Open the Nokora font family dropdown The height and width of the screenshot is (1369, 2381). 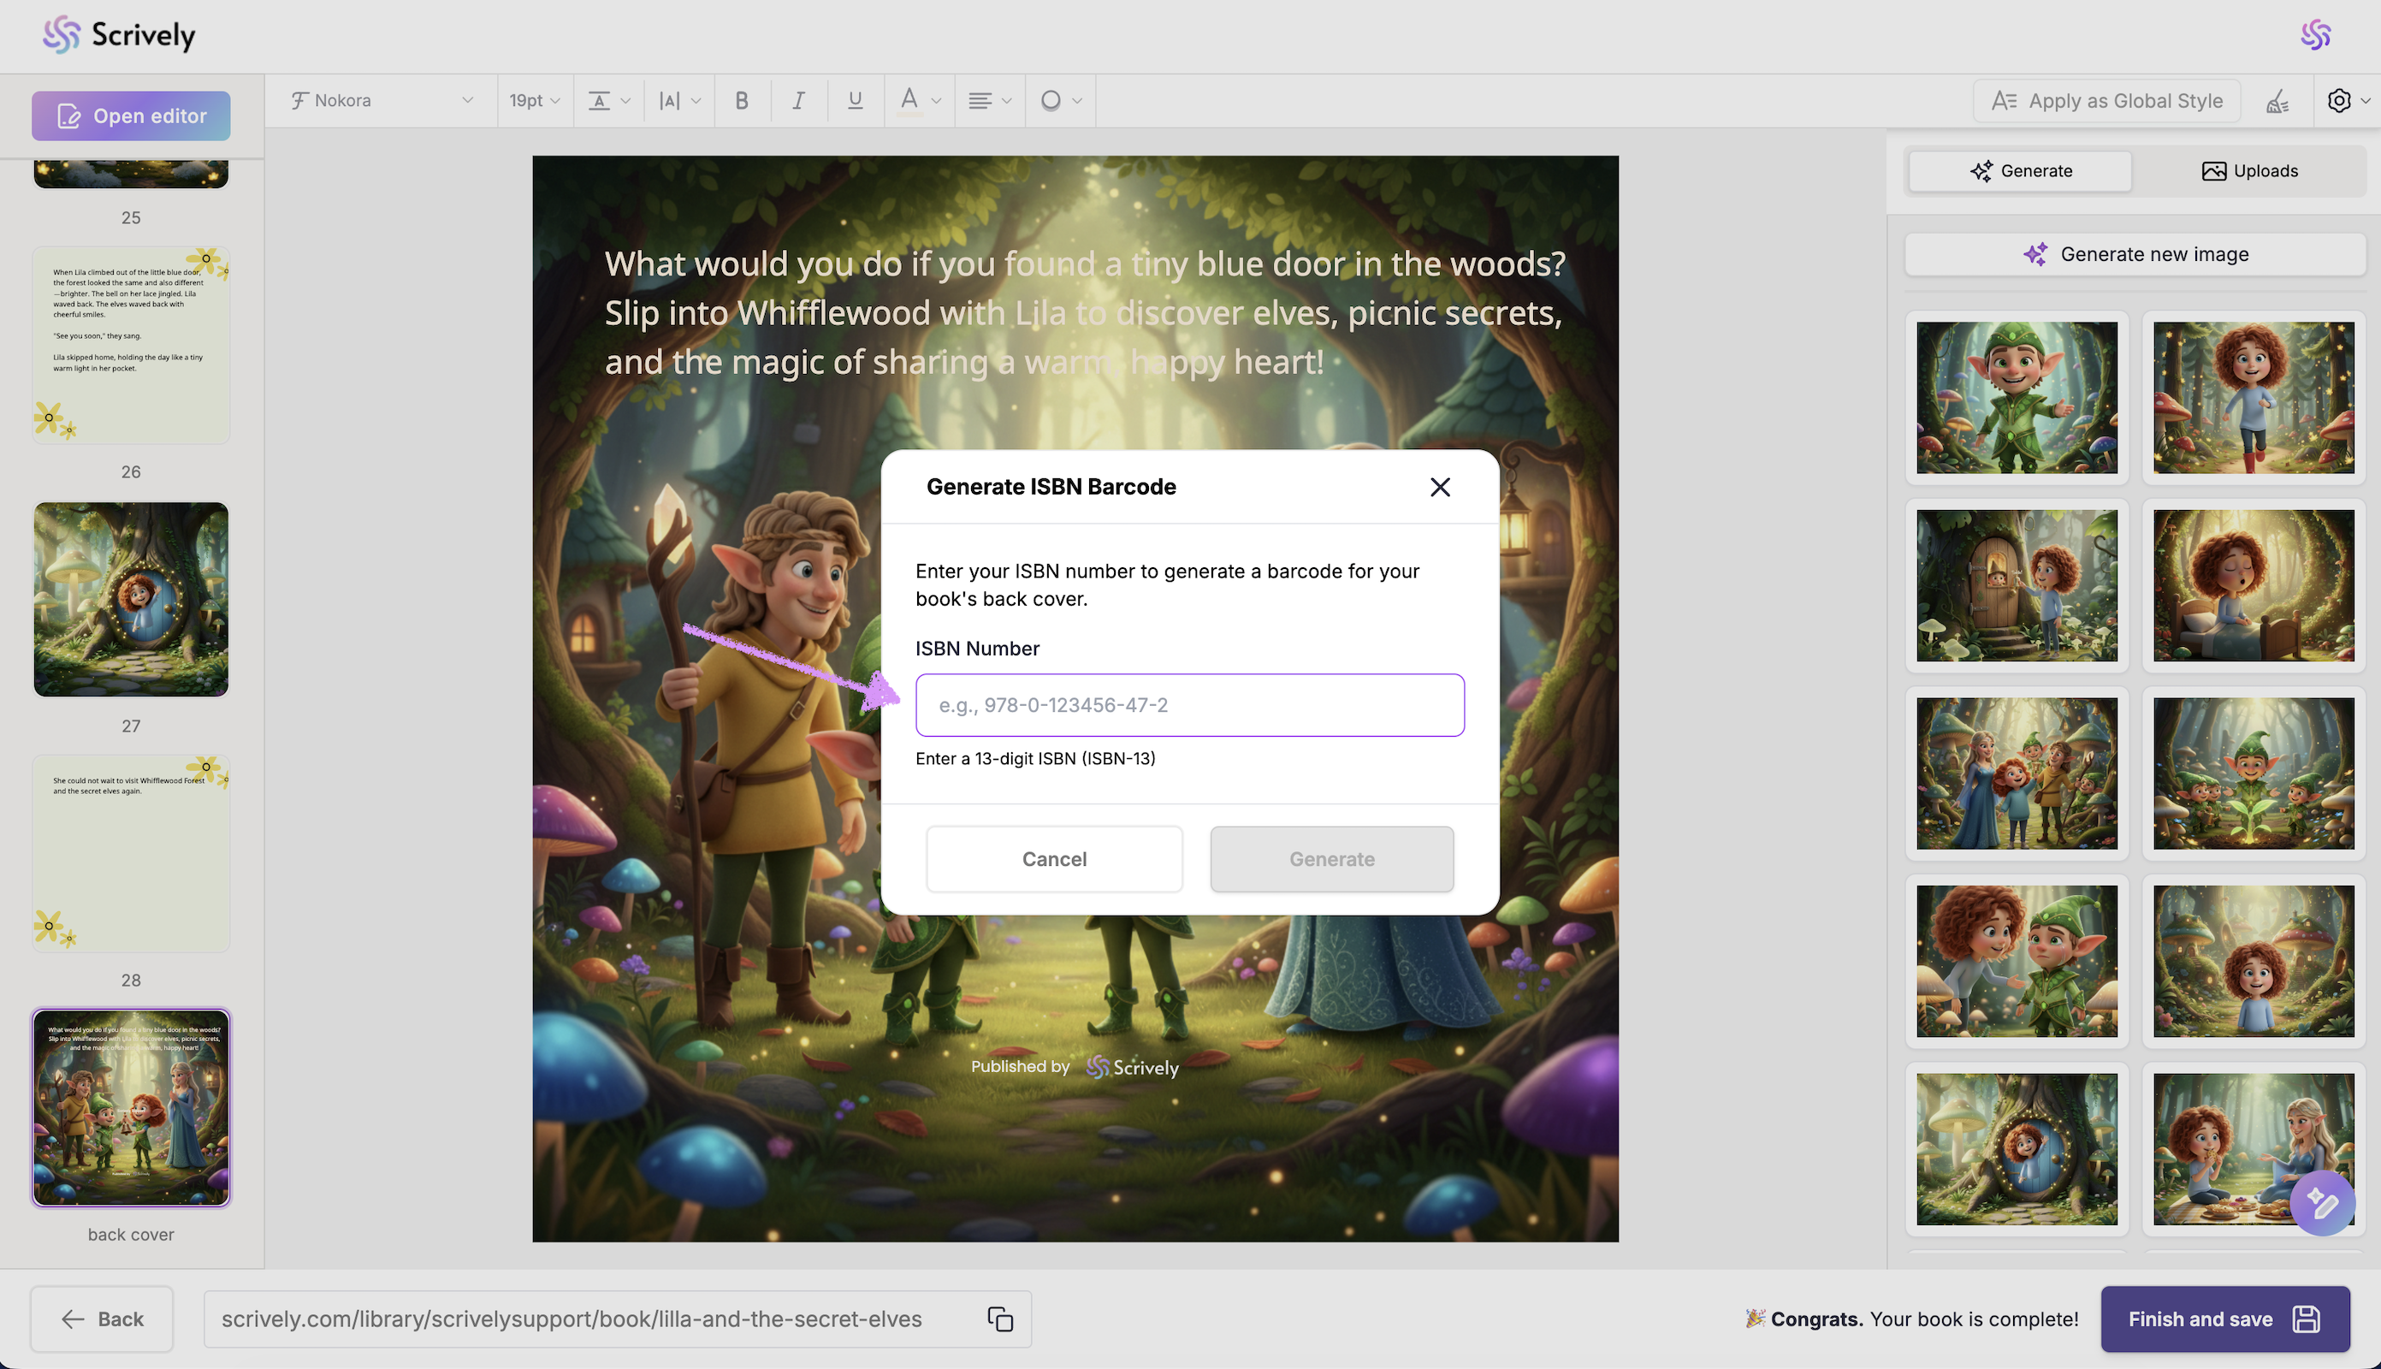pos(381,101)
